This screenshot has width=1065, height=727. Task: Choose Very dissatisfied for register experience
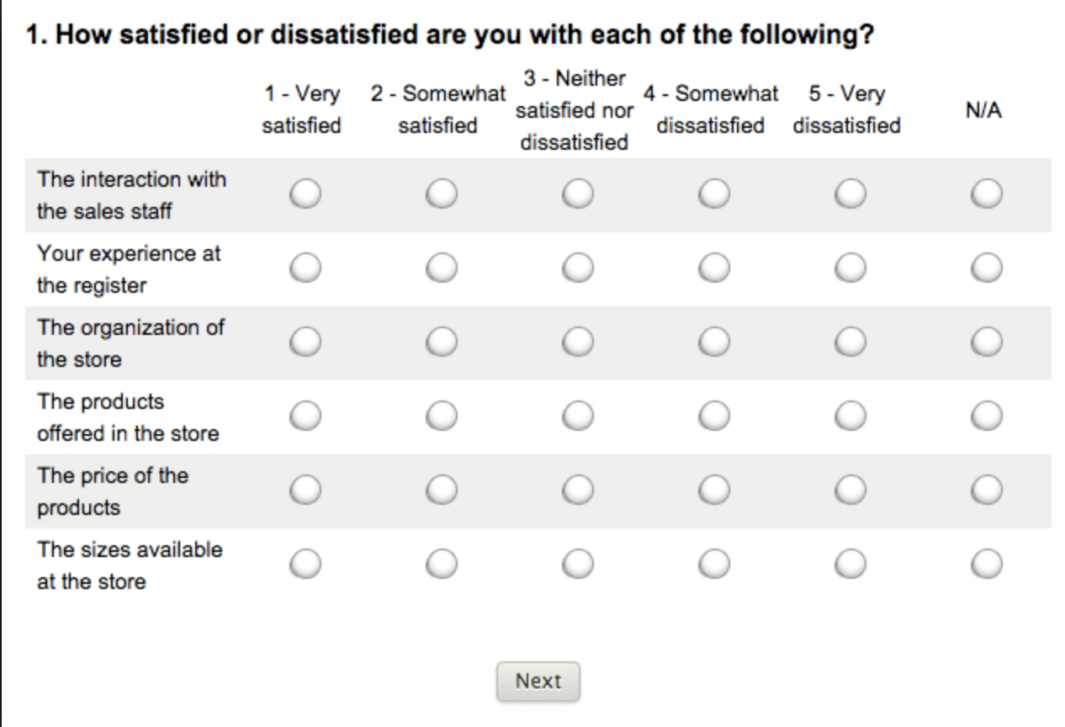tap(850, 268)
